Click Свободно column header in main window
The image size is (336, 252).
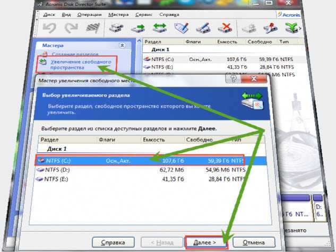coord(260,42)
